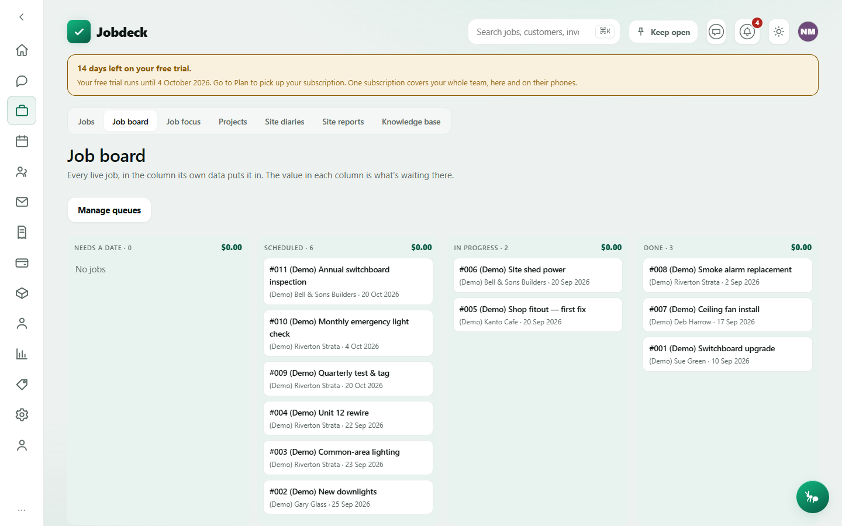Open job #009 Quarterly test & tag
842x526 pixels.
(348, 379)
